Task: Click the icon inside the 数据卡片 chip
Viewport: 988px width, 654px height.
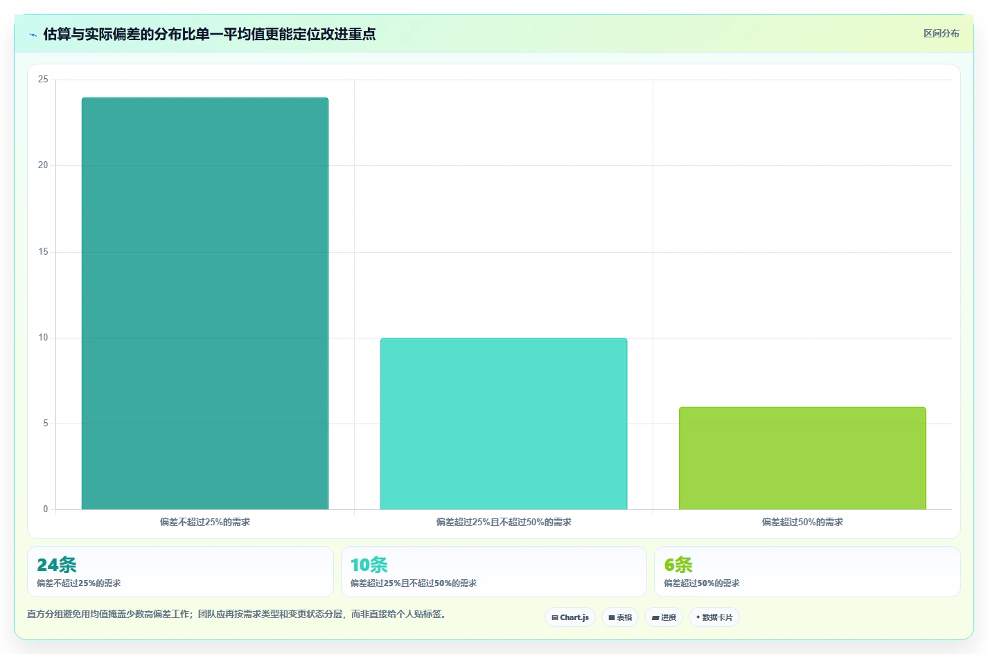Action: click(698, 617)
